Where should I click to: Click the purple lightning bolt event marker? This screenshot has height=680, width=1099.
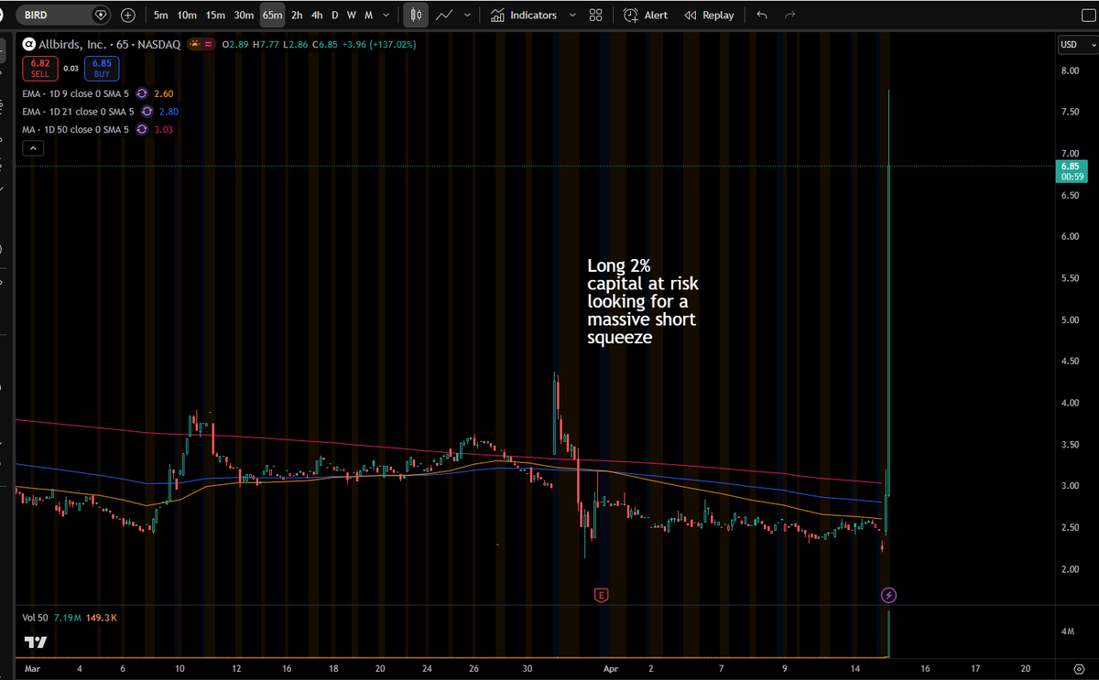pyautogui.click(x=888, y=595)
